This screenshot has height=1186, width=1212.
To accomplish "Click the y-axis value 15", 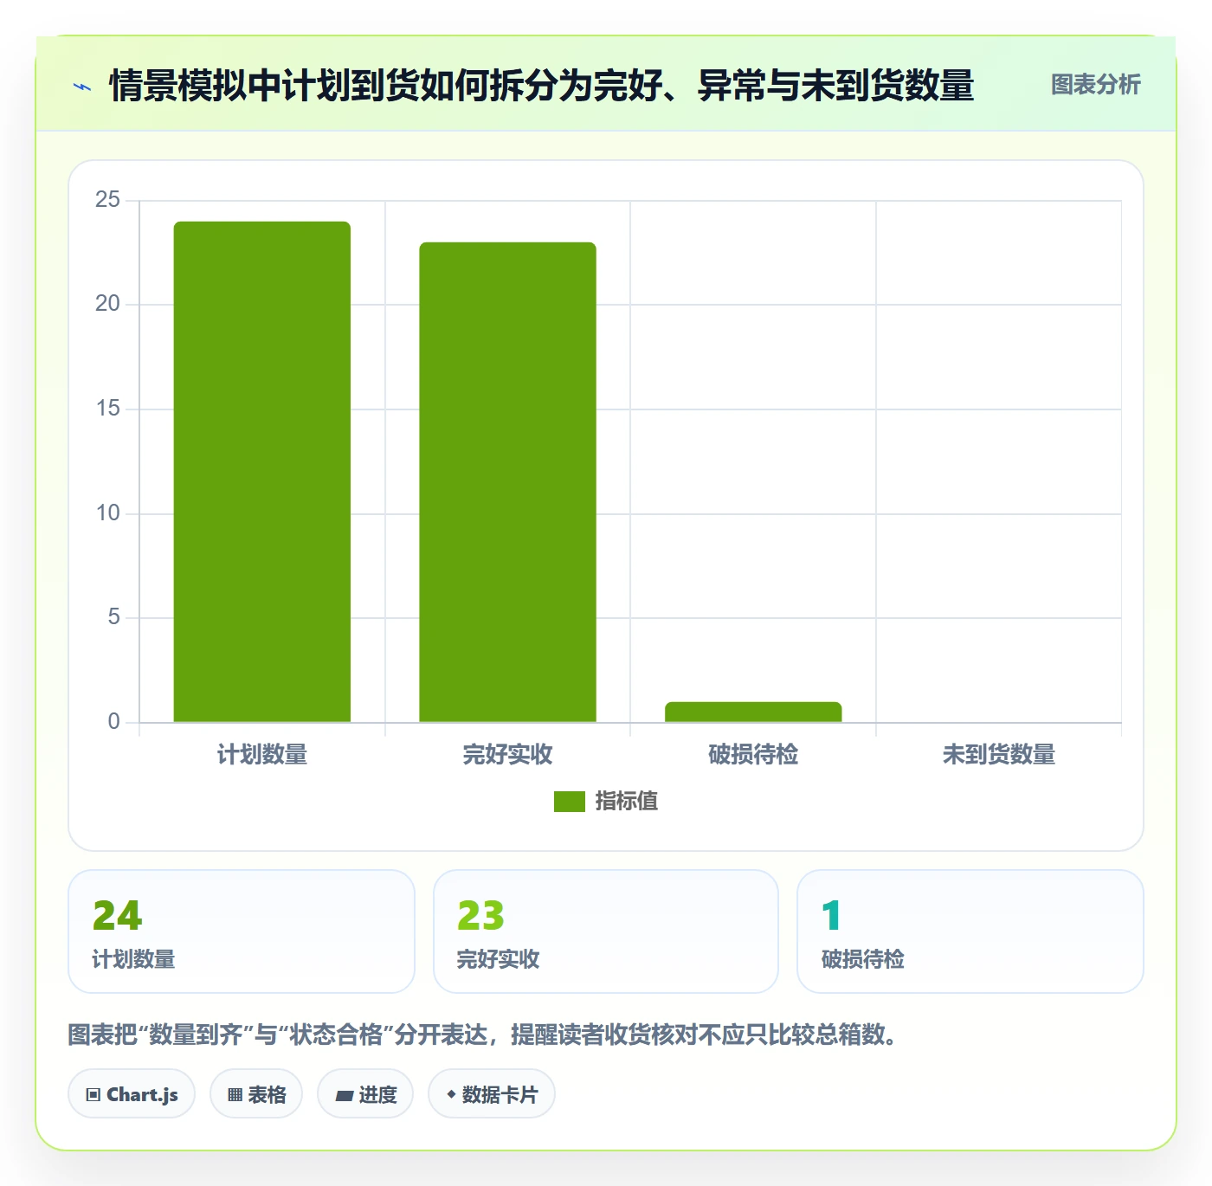I will 107,409.
